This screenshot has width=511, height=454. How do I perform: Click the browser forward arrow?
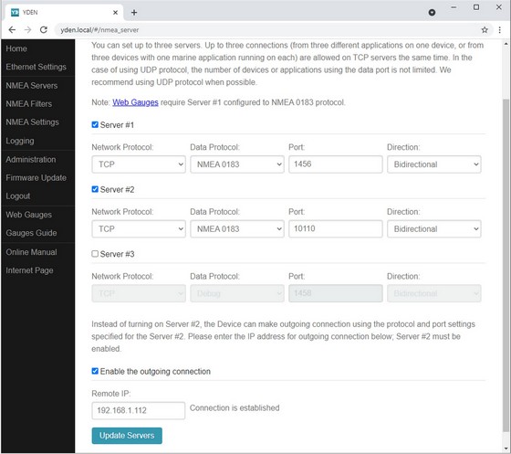pos(28,29)
